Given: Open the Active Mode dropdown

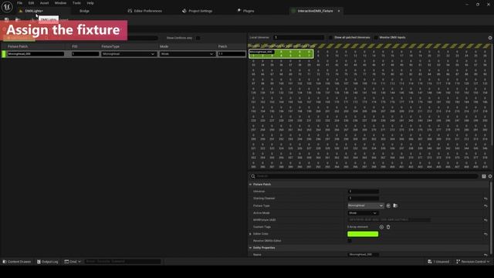Looking at the screenshot, I should tap(363, 213).
